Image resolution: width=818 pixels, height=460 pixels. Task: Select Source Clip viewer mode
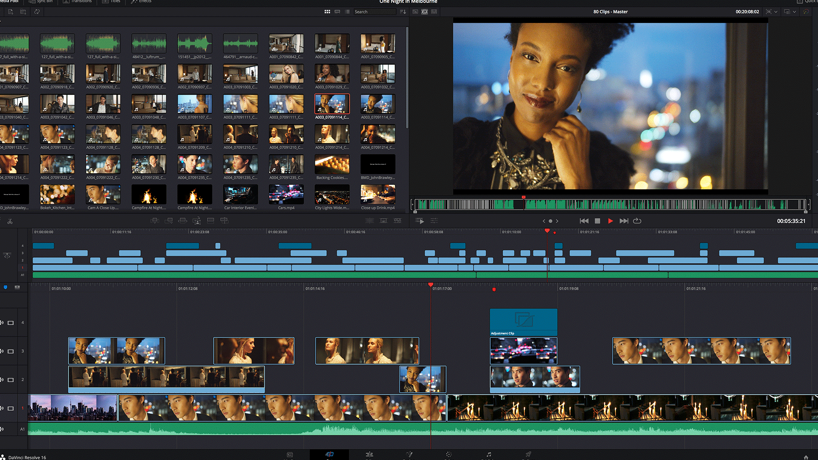415,12
